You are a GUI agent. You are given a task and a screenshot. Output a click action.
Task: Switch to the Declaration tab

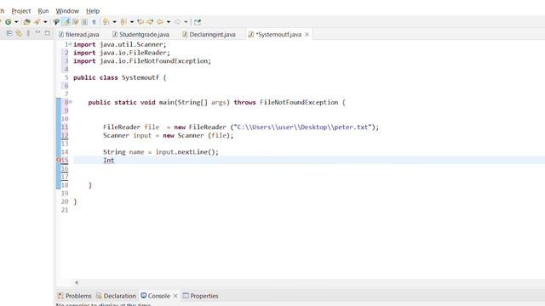click(116, 296)
